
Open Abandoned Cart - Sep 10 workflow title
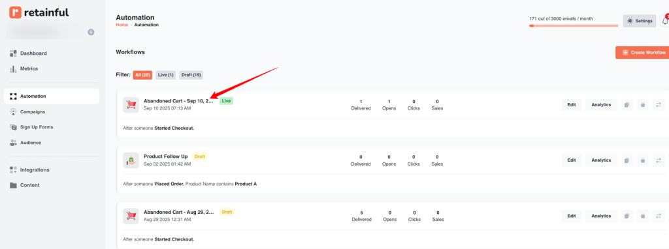[178, 101]
